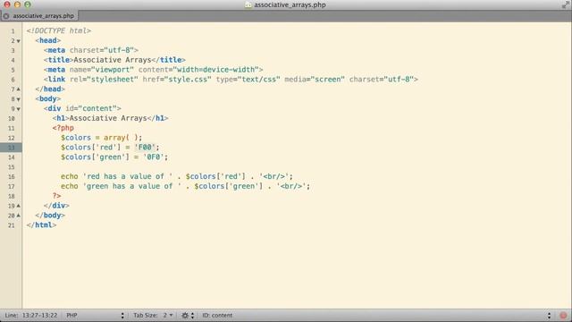Viewport: 572px width, 322px height.
Task: Close the associative_arrays.php tab
Action: coord(6,16)
